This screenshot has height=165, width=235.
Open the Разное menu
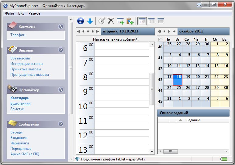tap(34, 13)
